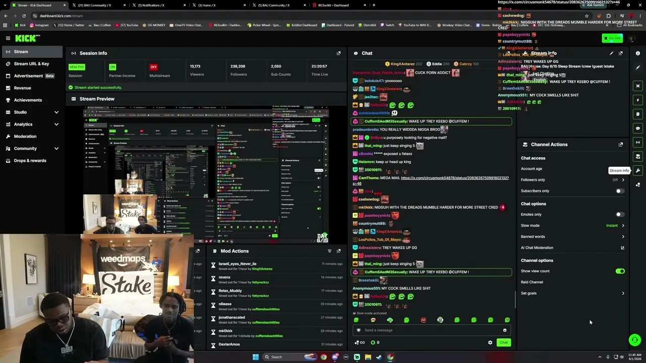
Task: Open File Explorer from the taskbar
Action: (x=368, y=357)
